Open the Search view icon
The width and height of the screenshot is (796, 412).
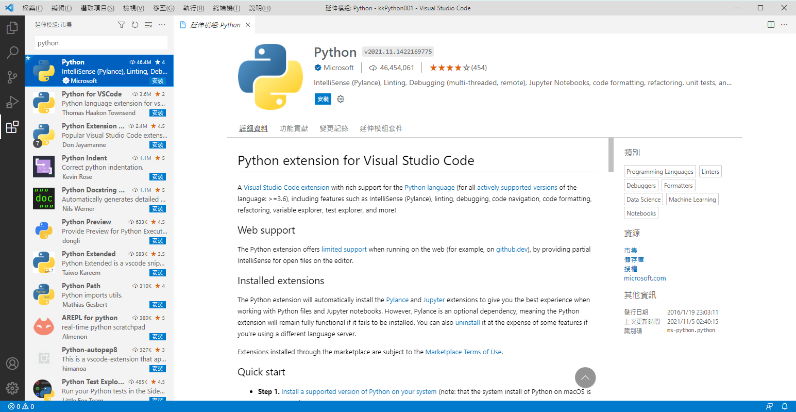click(12, 52)
